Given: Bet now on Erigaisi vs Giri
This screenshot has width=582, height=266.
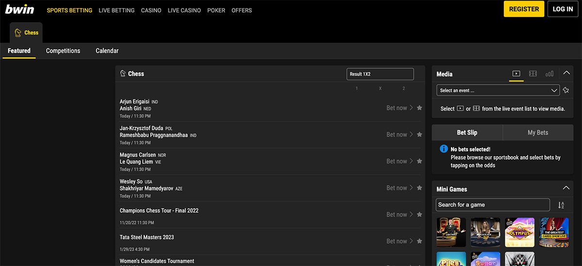Looking at the screenshot, I should pos(400,108).
